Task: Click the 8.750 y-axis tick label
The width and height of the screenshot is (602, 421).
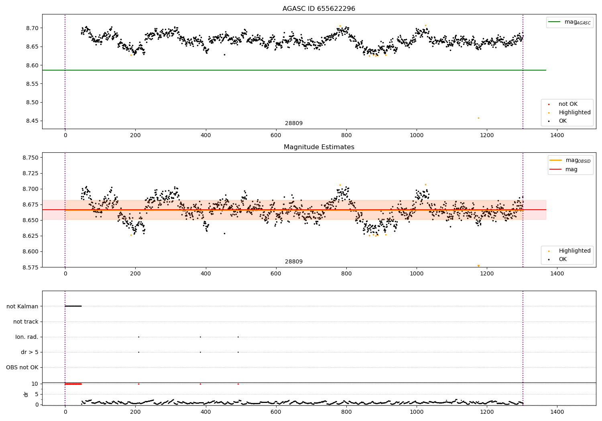Action: pyautogui.click(x=31, y=158)
